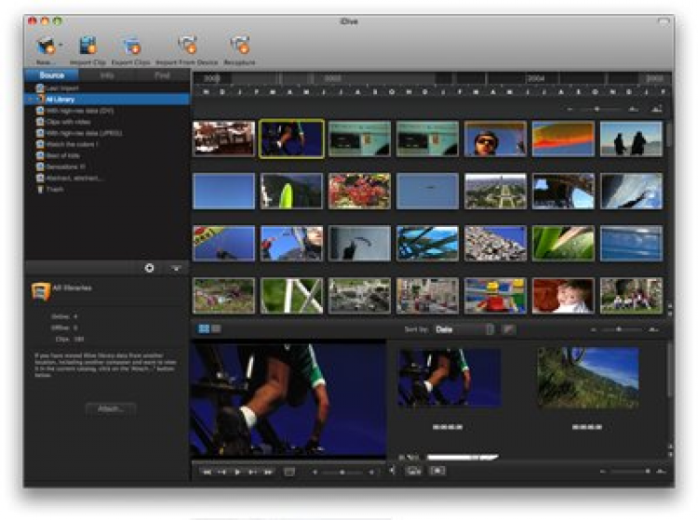Screen dimensions: 698x520
Task: Select the man with sunglasses thumbnail
Action: click(495, 139)
